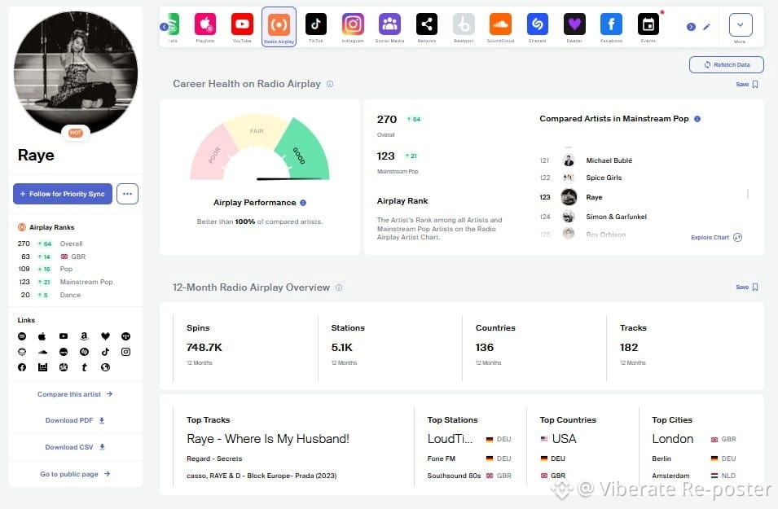Click the left arrow in the tab carousel
Image resolution: width=778 pixels, height=509 pixels.
click(x=164, y=27)
